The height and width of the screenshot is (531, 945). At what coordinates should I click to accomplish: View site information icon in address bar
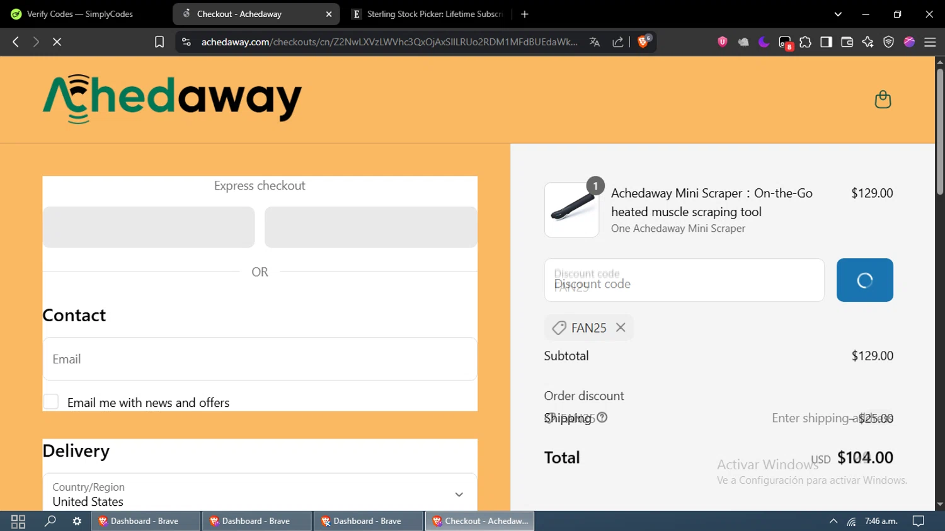(x=186, y=42)
